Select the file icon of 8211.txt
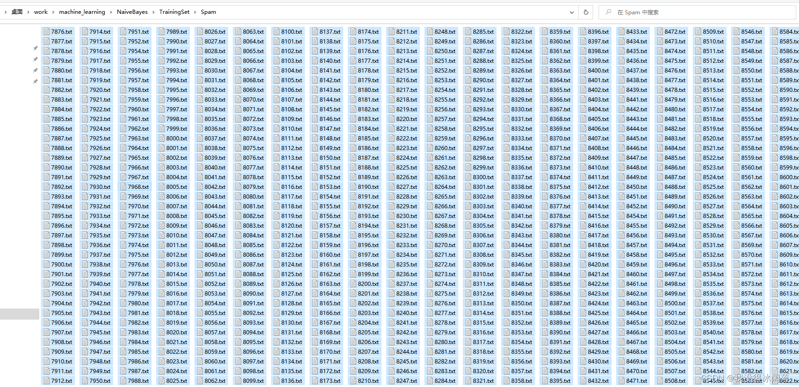Viewport: 799px width, 387px height. (x=392, y=32)
